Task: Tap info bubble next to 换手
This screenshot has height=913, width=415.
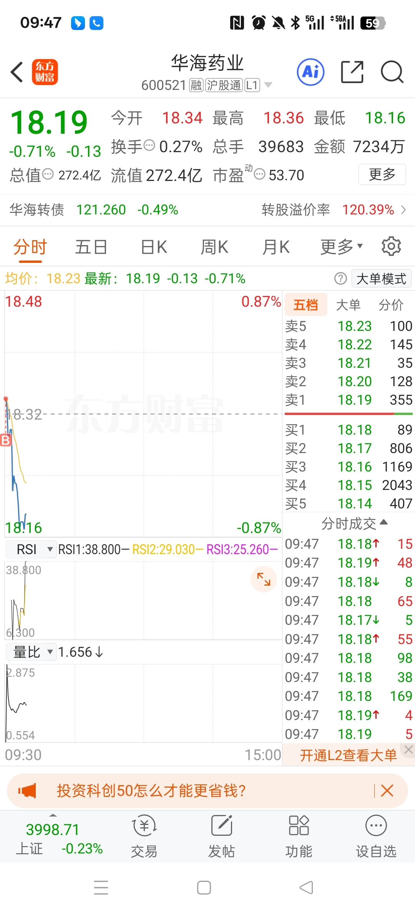Action: point(149,146)
